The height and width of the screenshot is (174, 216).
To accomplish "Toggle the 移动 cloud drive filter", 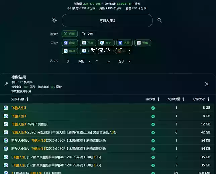I will click(x=70, y=51).
